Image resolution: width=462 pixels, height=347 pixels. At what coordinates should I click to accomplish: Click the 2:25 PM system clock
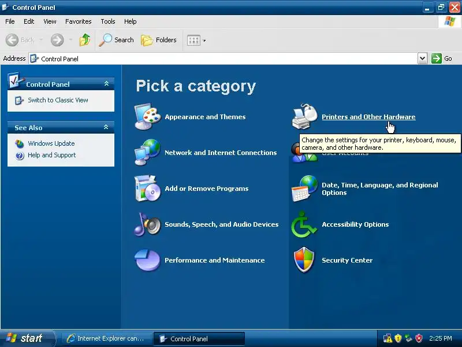click(x=441, y=338)
